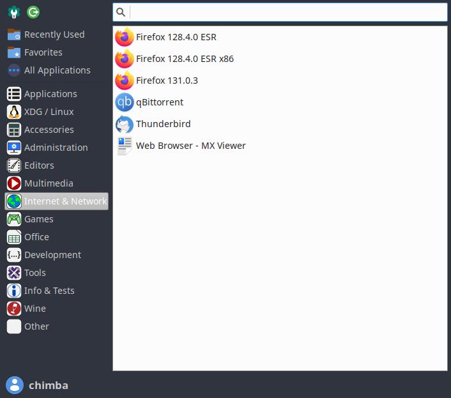Click the MX Viewer web browser icon
This screenshot has height=398, width=451.
click(125, 146)
